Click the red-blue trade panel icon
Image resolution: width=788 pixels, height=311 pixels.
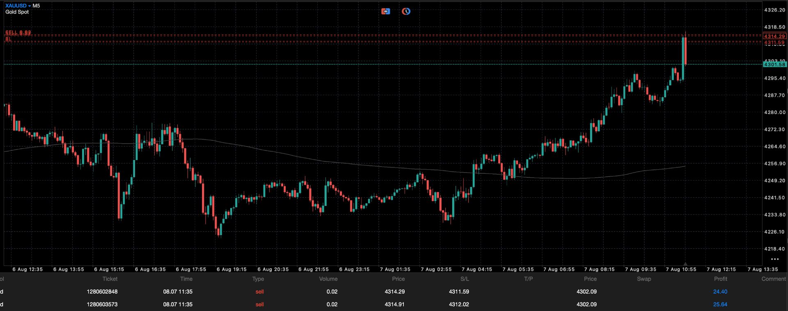(x=385, y=11)
